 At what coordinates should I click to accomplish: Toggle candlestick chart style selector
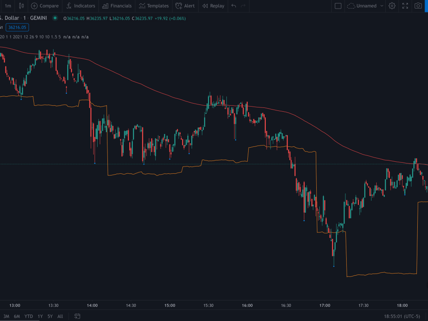coord(21,6)
